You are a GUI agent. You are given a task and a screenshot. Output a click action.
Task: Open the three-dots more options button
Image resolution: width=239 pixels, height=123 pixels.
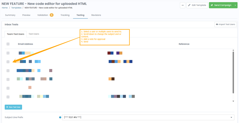click(183, 5)
